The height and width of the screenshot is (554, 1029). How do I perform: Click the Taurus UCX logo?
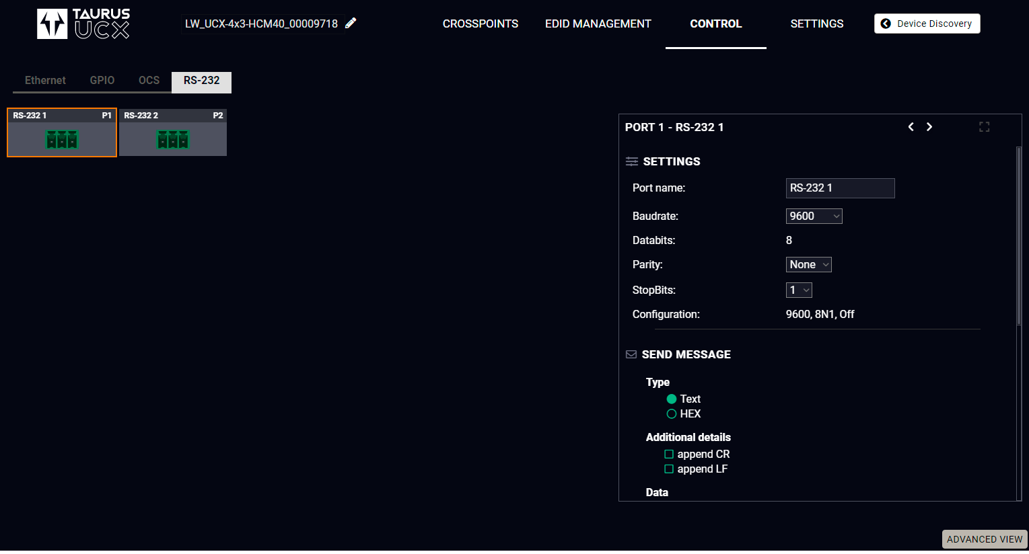tap(83, 24)
